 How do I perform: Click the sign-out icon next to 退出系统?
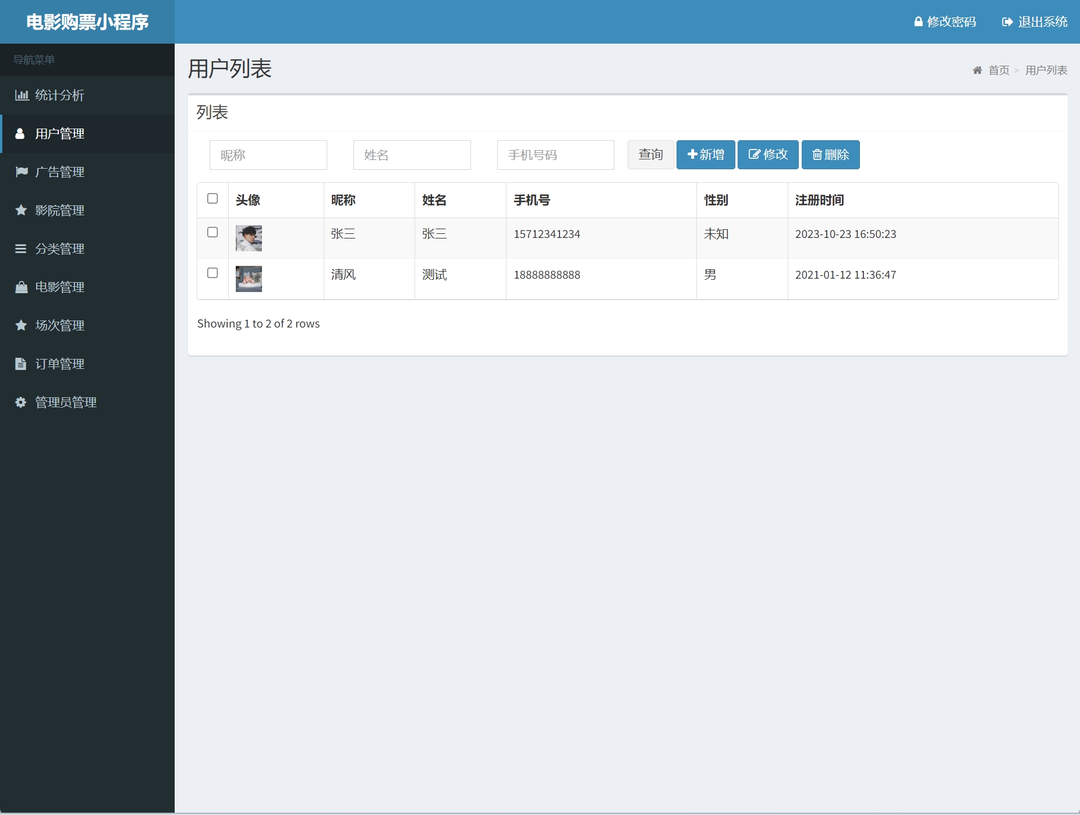pos(1007,22)
